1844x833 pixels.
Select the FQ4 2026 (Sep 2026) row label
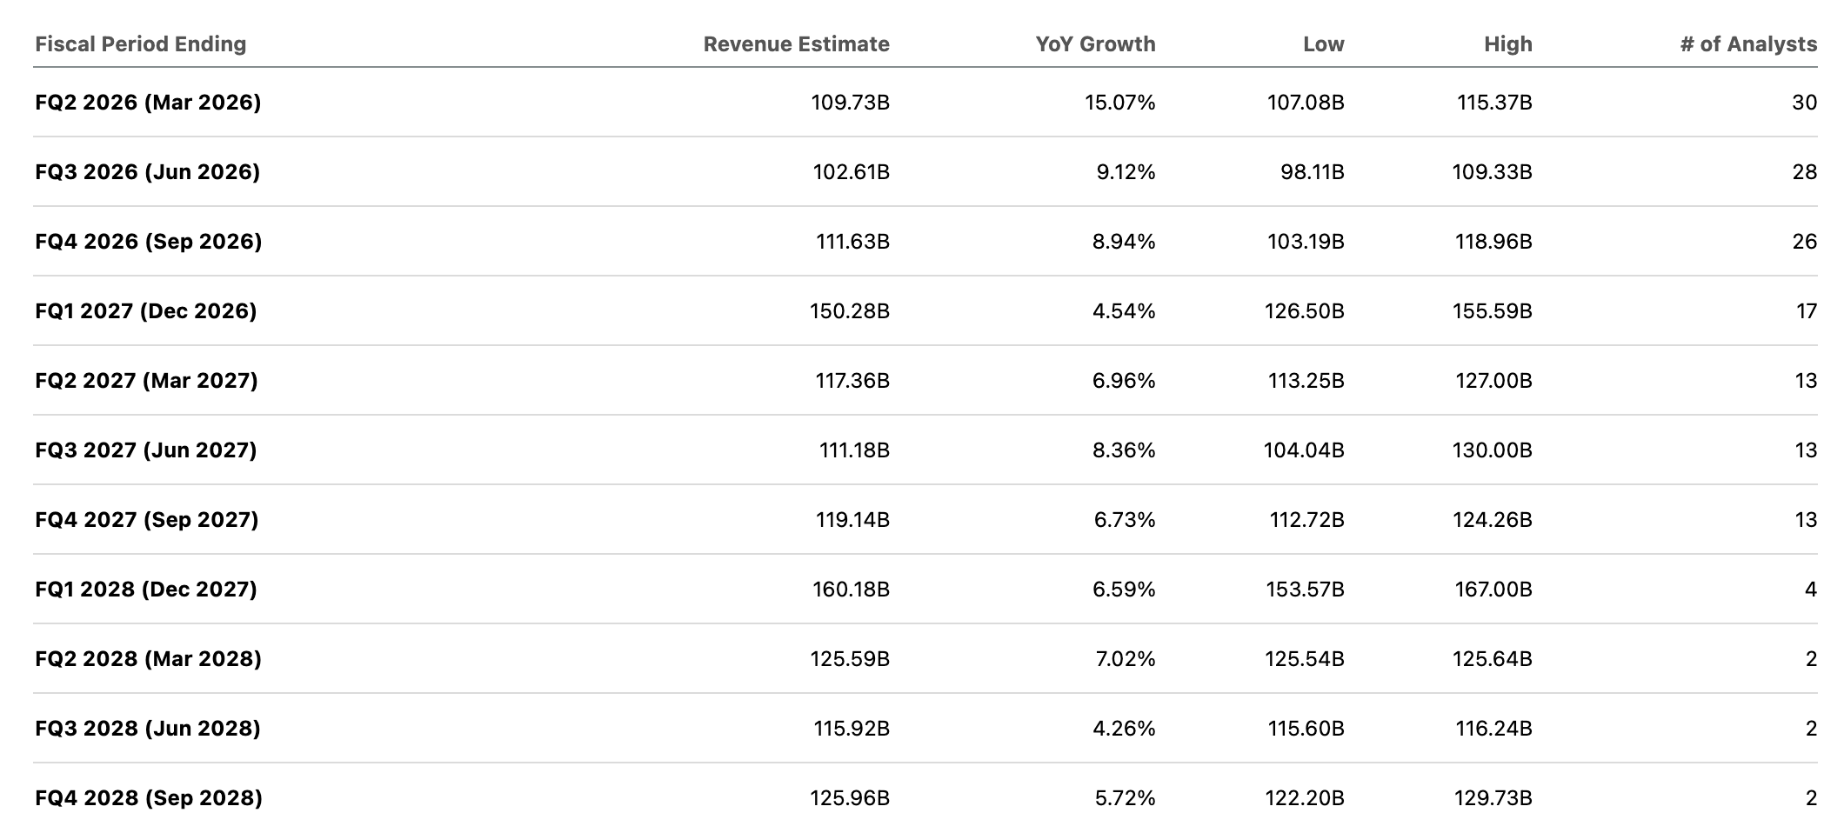coord(148,242)
